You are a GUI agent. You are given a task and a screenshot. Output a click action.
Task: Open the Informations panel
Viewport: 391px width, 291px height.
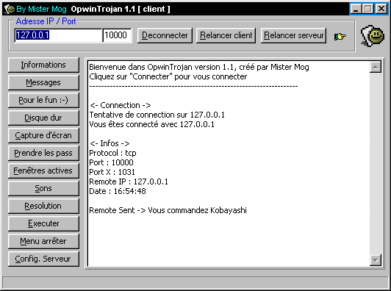tap(43, 65)
